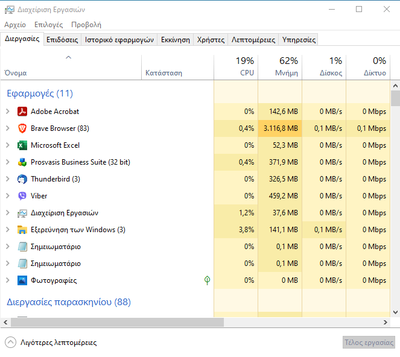The image size is (400, 357).
Task: Select the Διεργασίες tab
Action: 22,39
